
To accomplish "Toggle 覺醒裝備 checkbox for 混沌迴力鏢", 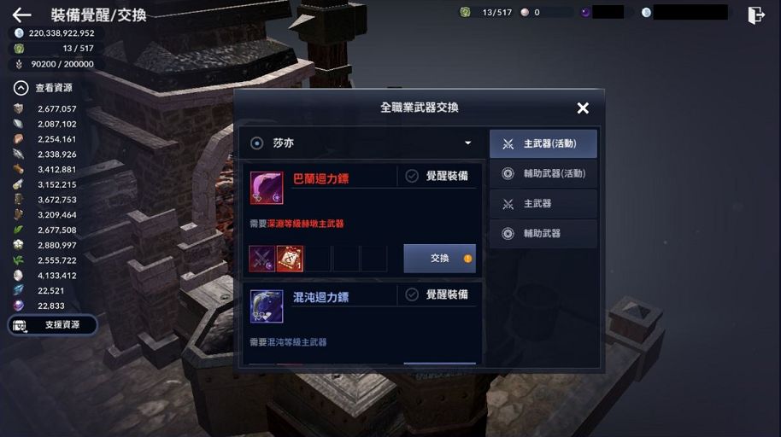I will click(411, 294).
